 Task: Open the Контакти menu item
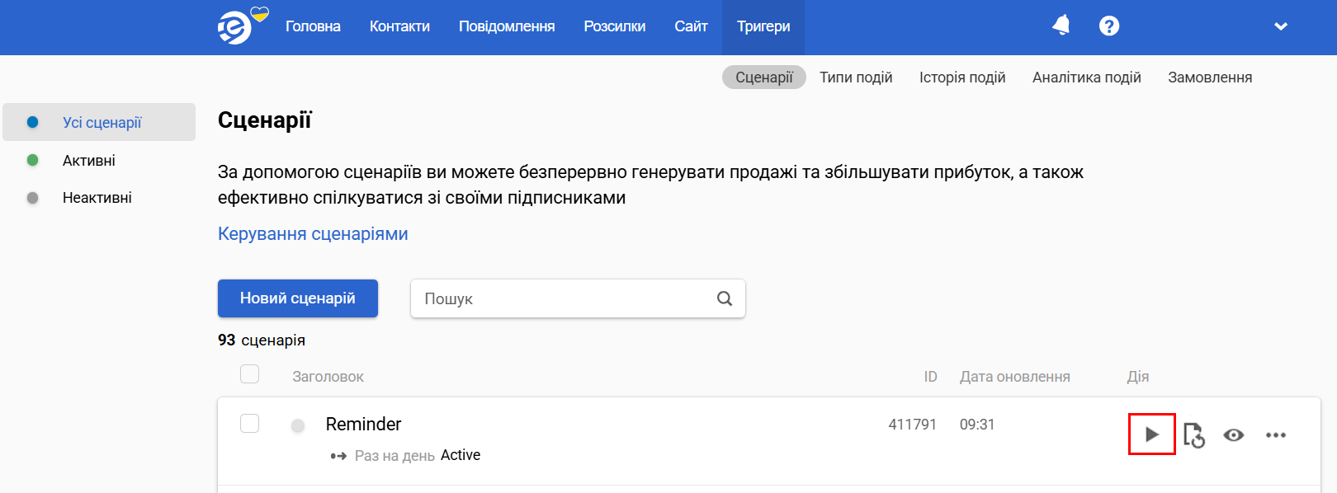click(x=399, y=26)
